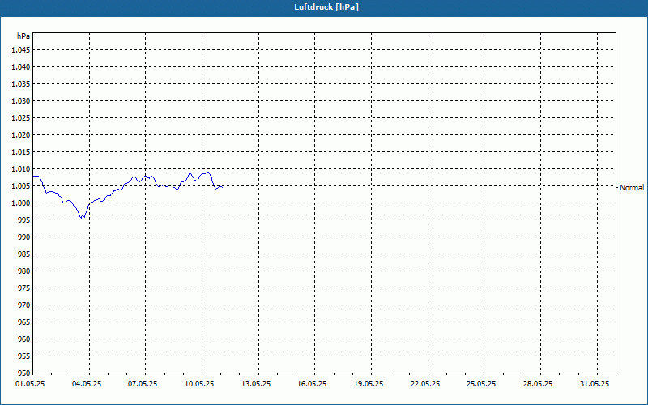Select the 1.005 y-axis label
The image size is (648, 405).
point(21,186)
